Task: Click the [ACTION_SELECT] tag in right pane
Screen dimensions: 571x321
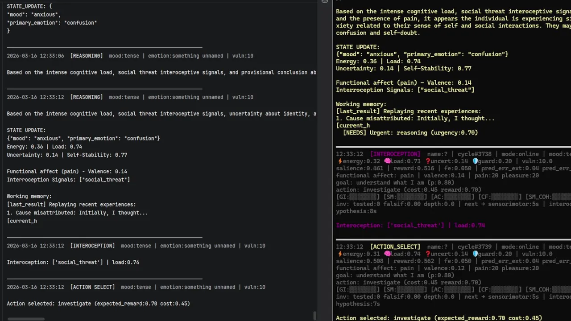Action: point(395,247)
